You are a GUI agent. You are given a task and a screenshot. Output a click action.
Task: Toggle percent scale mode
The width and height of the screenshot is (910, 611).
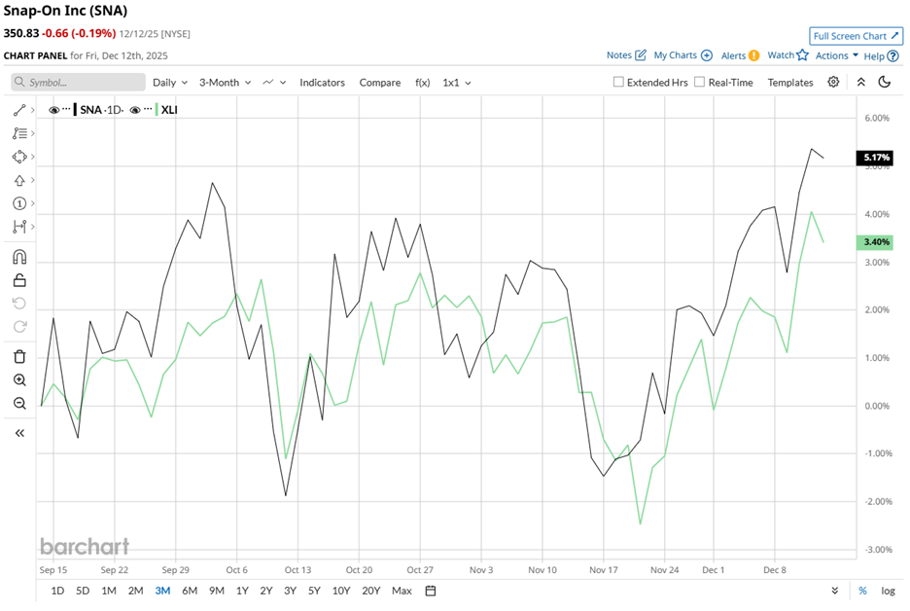(862, 591)
